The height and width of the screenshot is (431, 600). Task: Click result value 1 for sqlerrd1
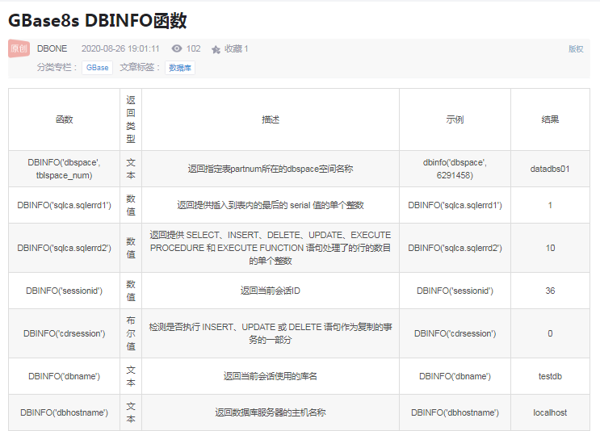click(550, 205)
